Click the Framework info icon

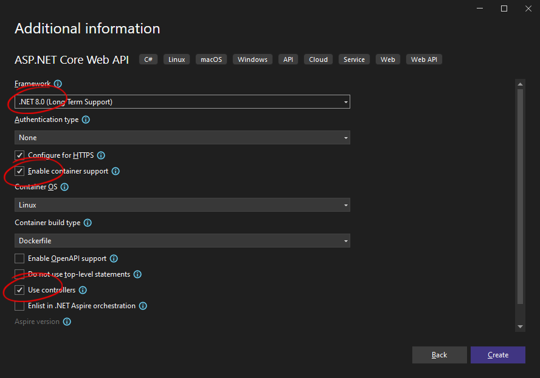58,84
